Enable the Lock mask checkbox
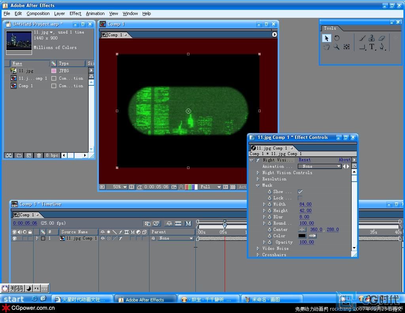This screenshot has height=313, width=405. [300, 198]
